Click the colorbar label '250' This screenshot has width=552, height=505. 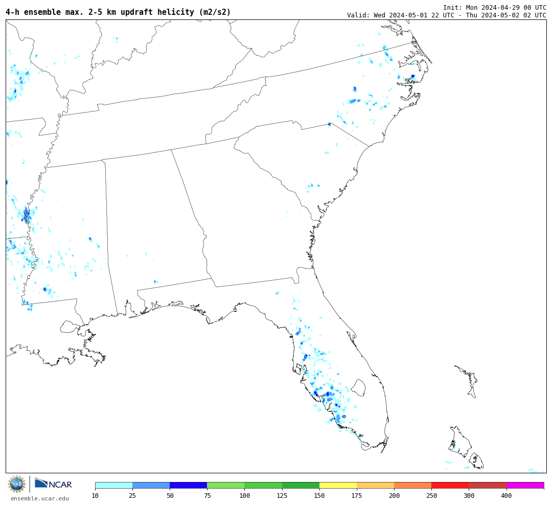(x=431, y=496)
